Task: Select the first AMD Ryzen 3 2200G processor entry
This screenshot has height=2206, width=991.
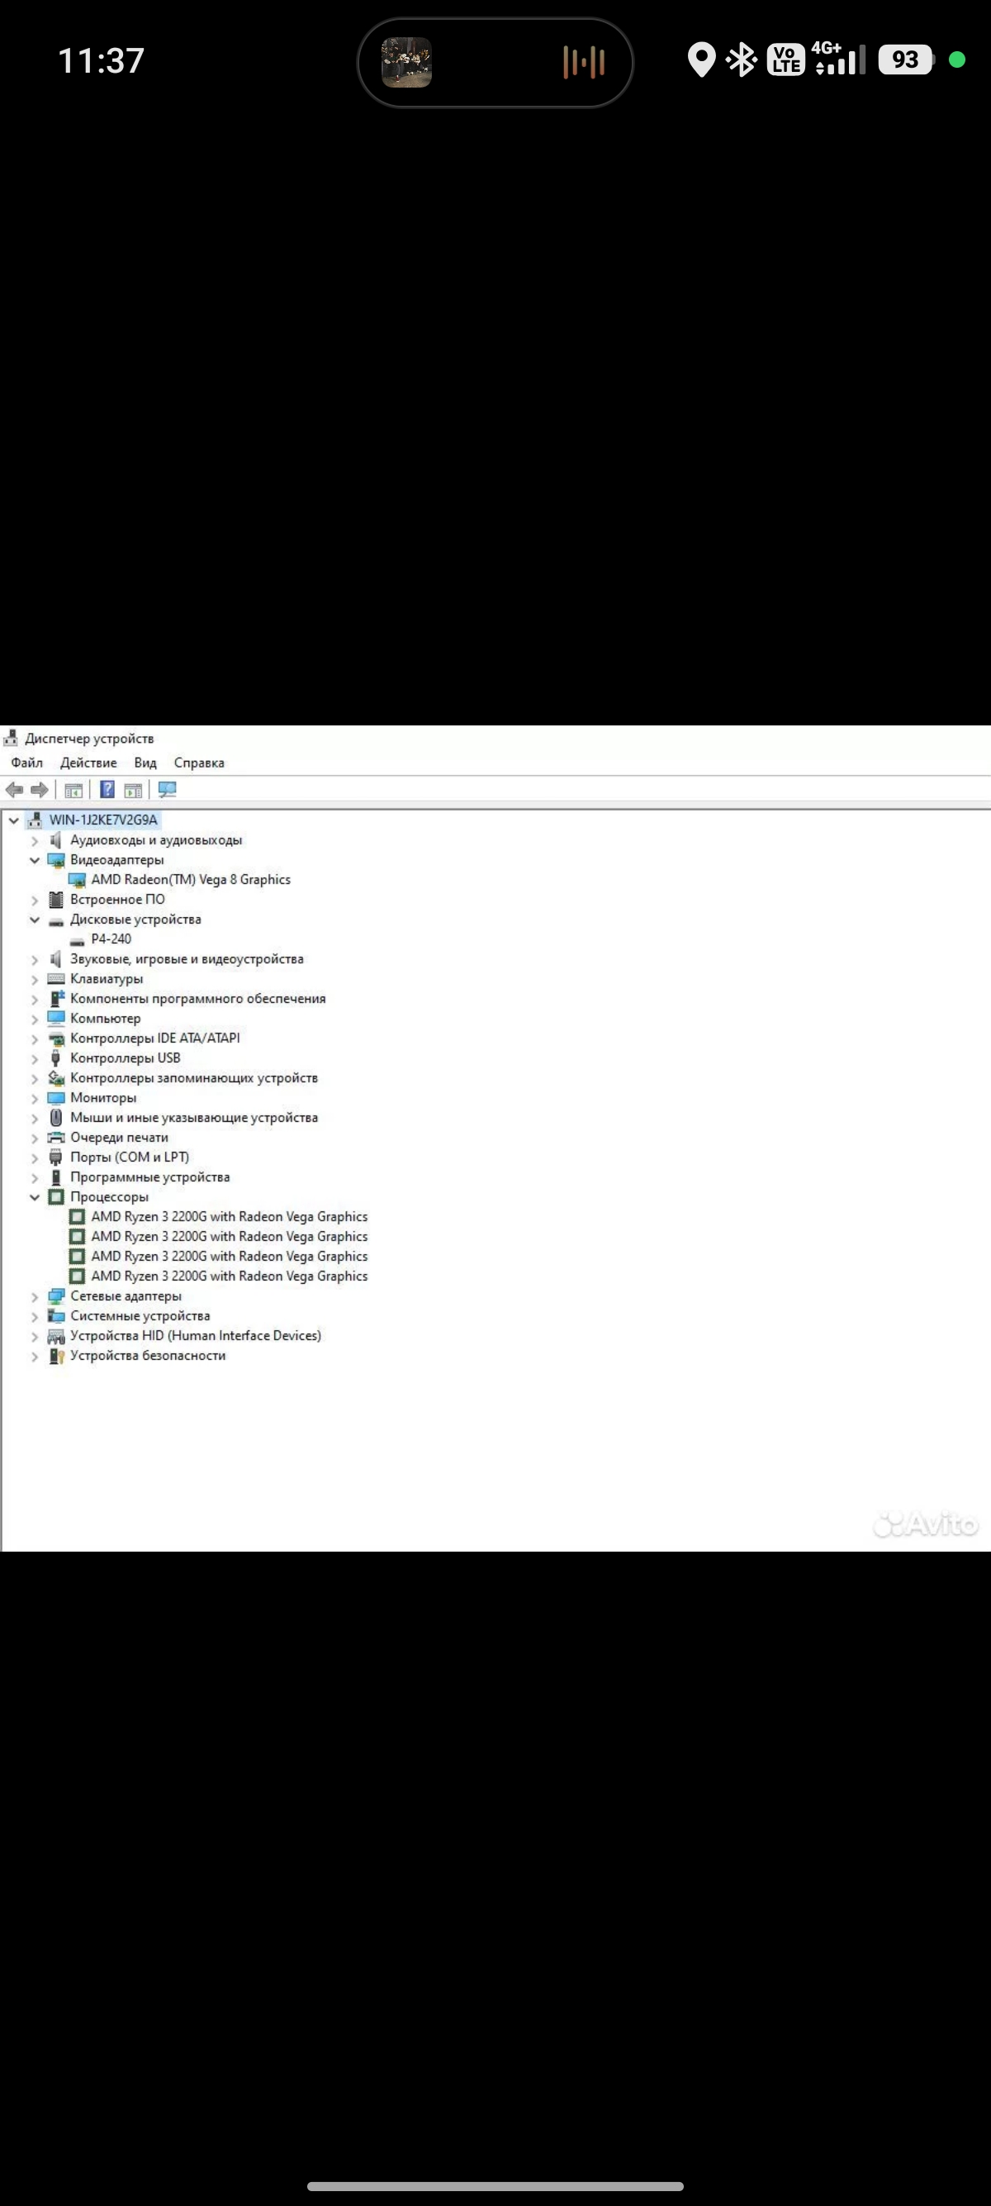Action: click(230, 1217)
